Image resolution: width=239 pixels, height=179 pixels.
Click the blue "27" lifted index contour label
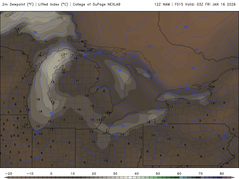(x=150, y=47)
